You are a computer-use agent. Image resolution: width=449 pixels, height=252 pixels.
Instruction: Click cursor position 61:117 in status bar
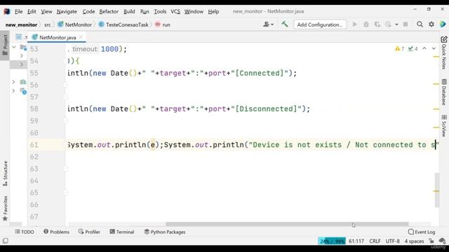356,241
